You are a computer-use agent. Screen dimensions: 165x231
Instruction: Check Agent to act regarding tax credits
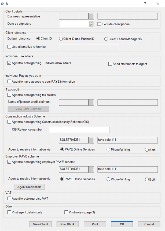pyautogui.click(x=9, y=95)
